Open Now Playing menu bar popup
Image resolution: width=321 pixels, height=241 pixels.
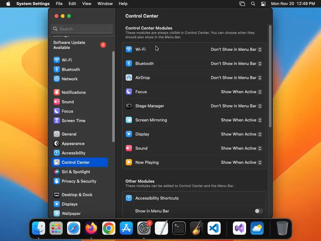241,163
